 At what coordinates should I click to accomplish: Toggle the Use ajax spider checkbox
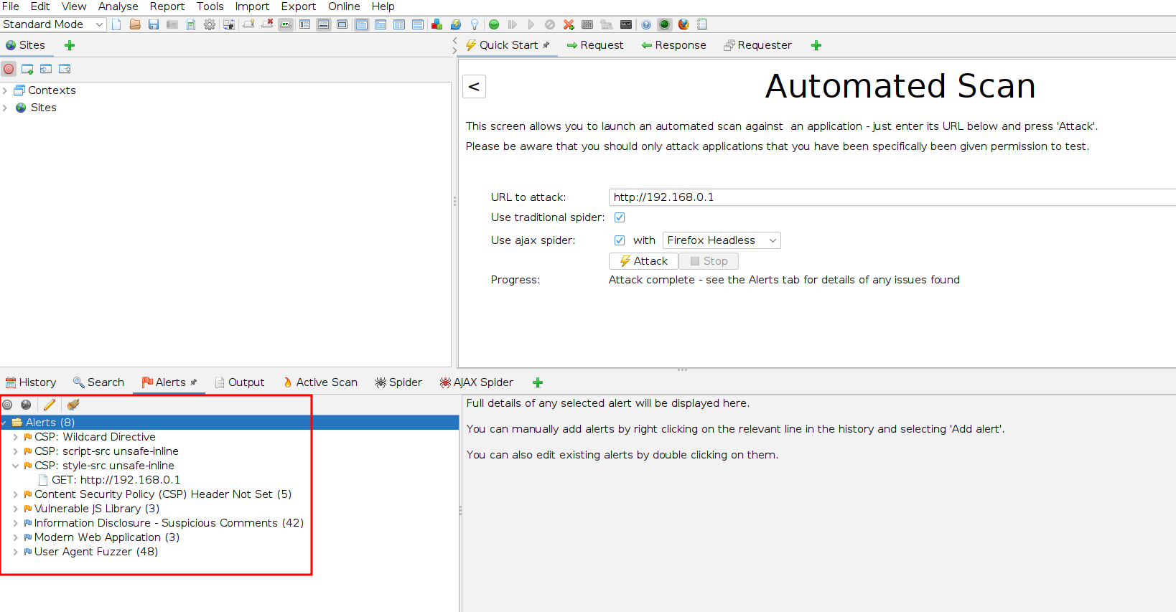(620, 240)
